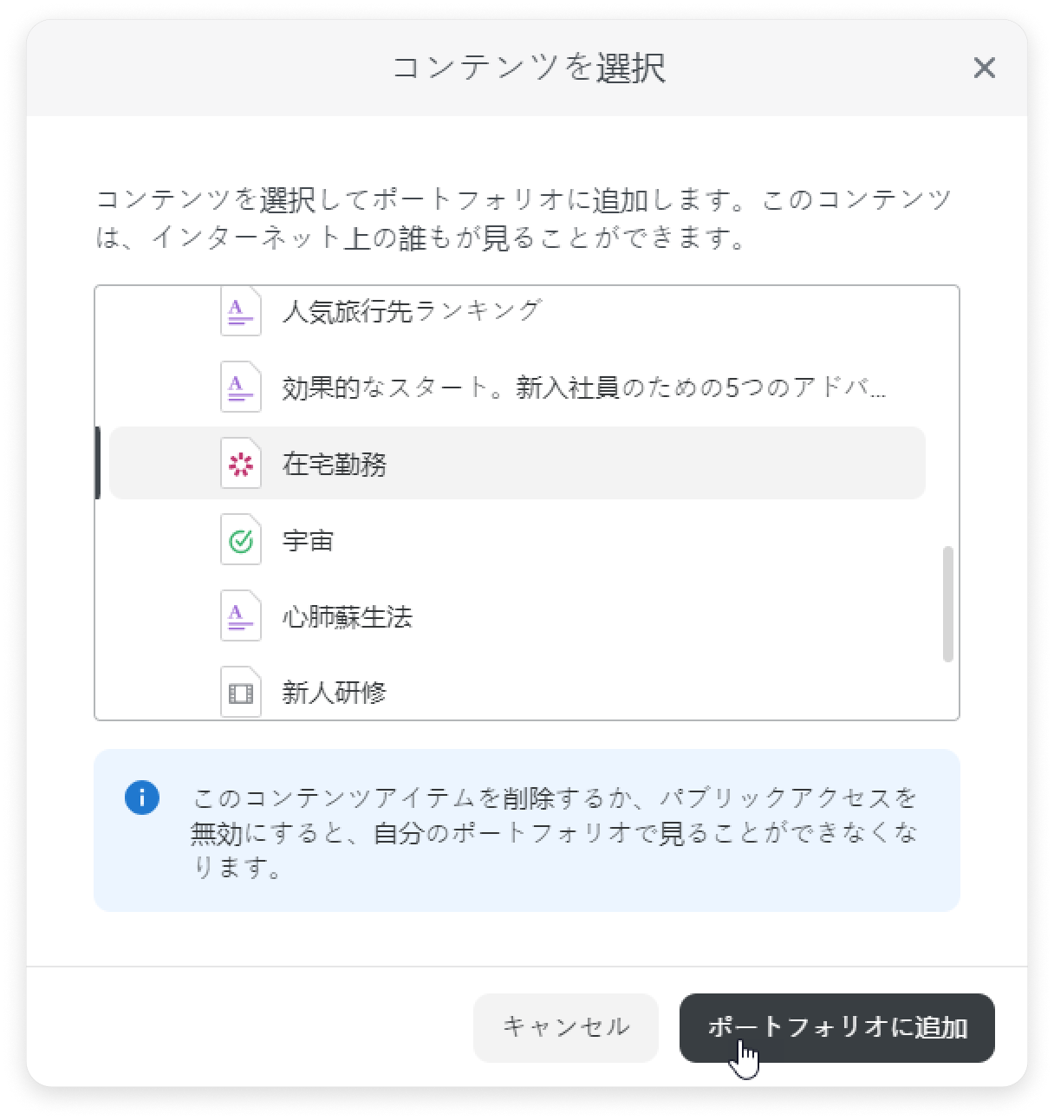Select the 心肺蘇生法 entry
Screen dimensions: 1054x1120
click(517, 616)
